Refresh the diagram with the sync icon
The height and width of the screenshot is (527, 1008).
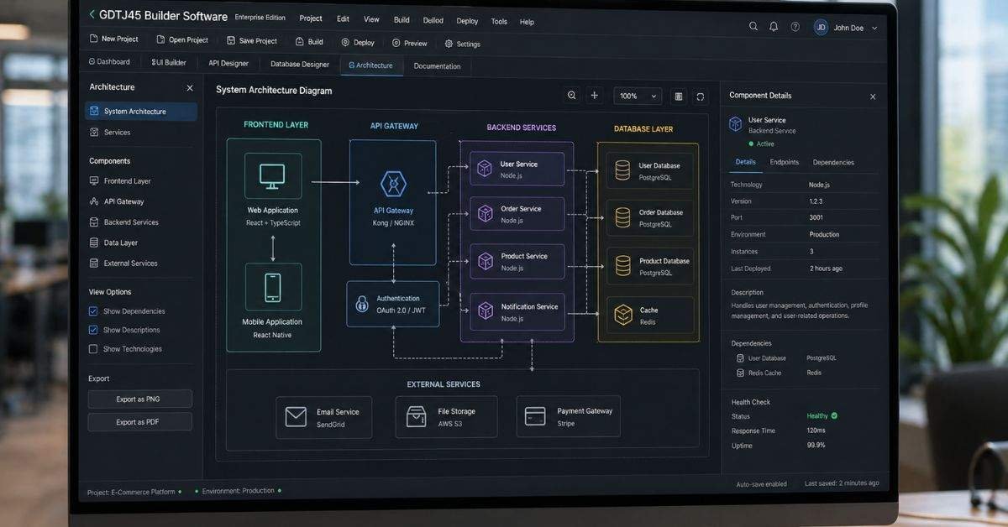point(700,95)
